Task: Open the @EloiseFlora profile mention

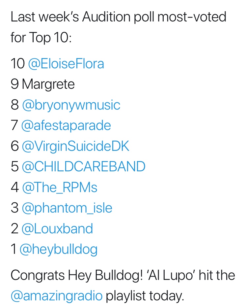Action: [x=66, y=64]
